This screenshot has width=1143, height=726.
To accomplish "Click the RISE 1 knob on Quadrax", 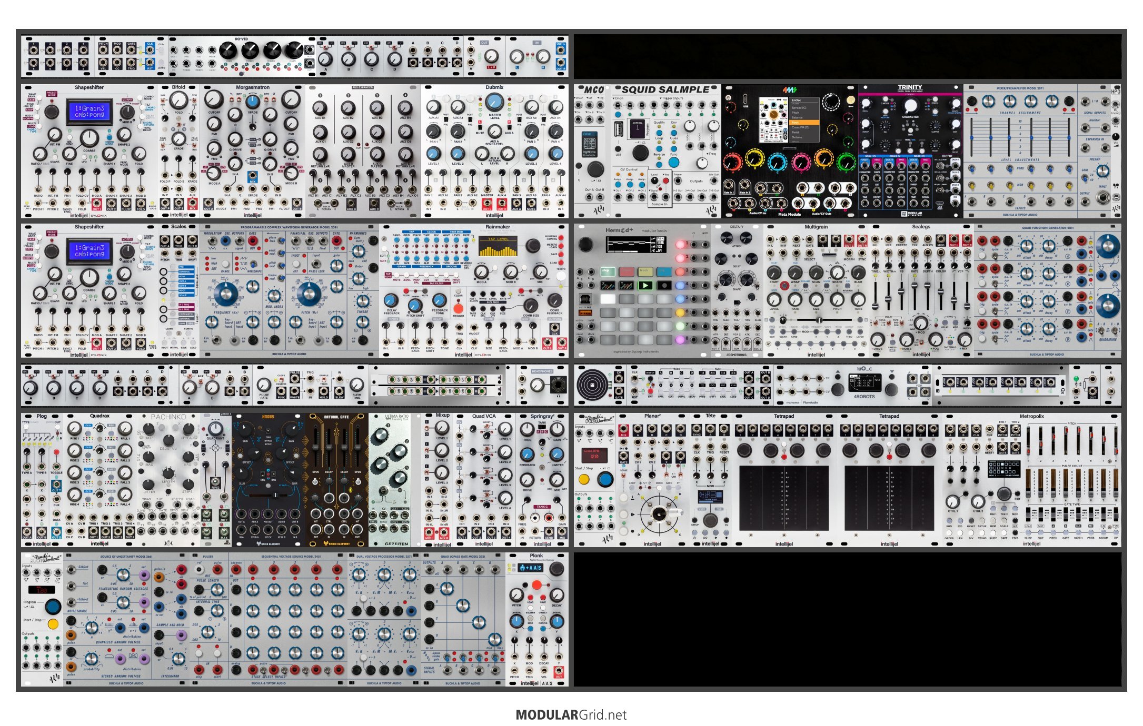I will (74, 428).
